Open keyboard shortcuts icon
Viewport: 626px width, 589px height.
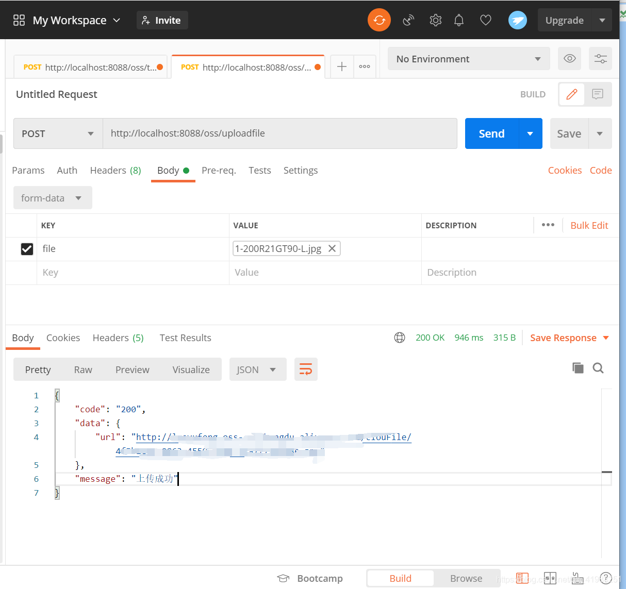[578, 578]
